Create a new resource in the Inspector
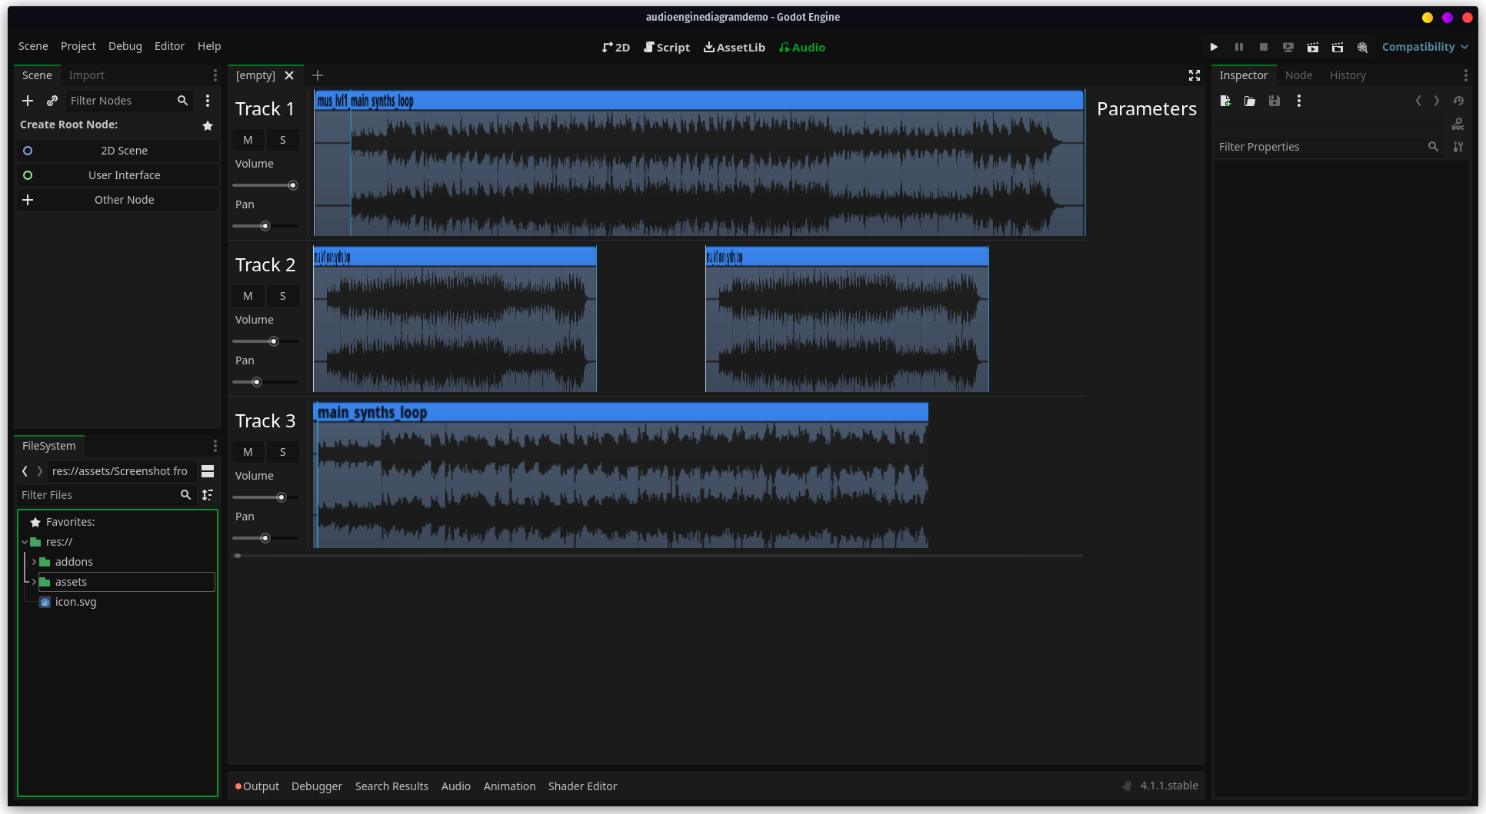 click(x=1225, y=101)
